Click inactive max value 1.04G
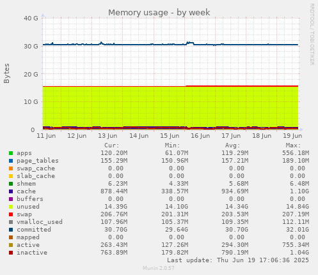Screen dimensions: 318x275 299,253
